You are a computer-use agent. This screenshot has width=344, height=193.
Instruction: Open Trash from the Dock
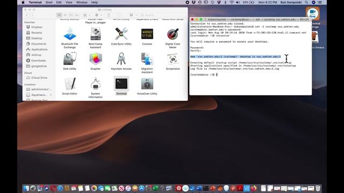(318, 188)
